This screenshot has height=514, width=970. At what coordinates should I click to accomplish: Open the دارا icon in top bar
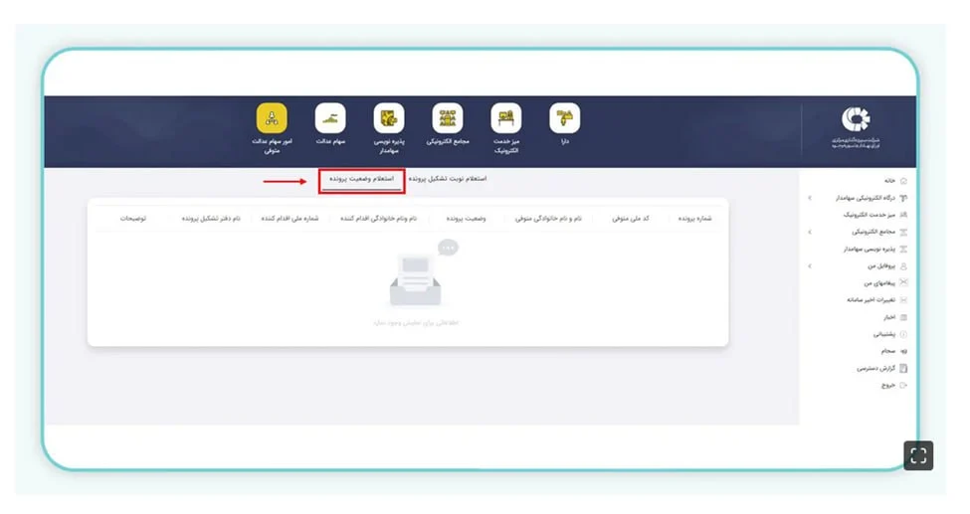[x=564, y=118]
